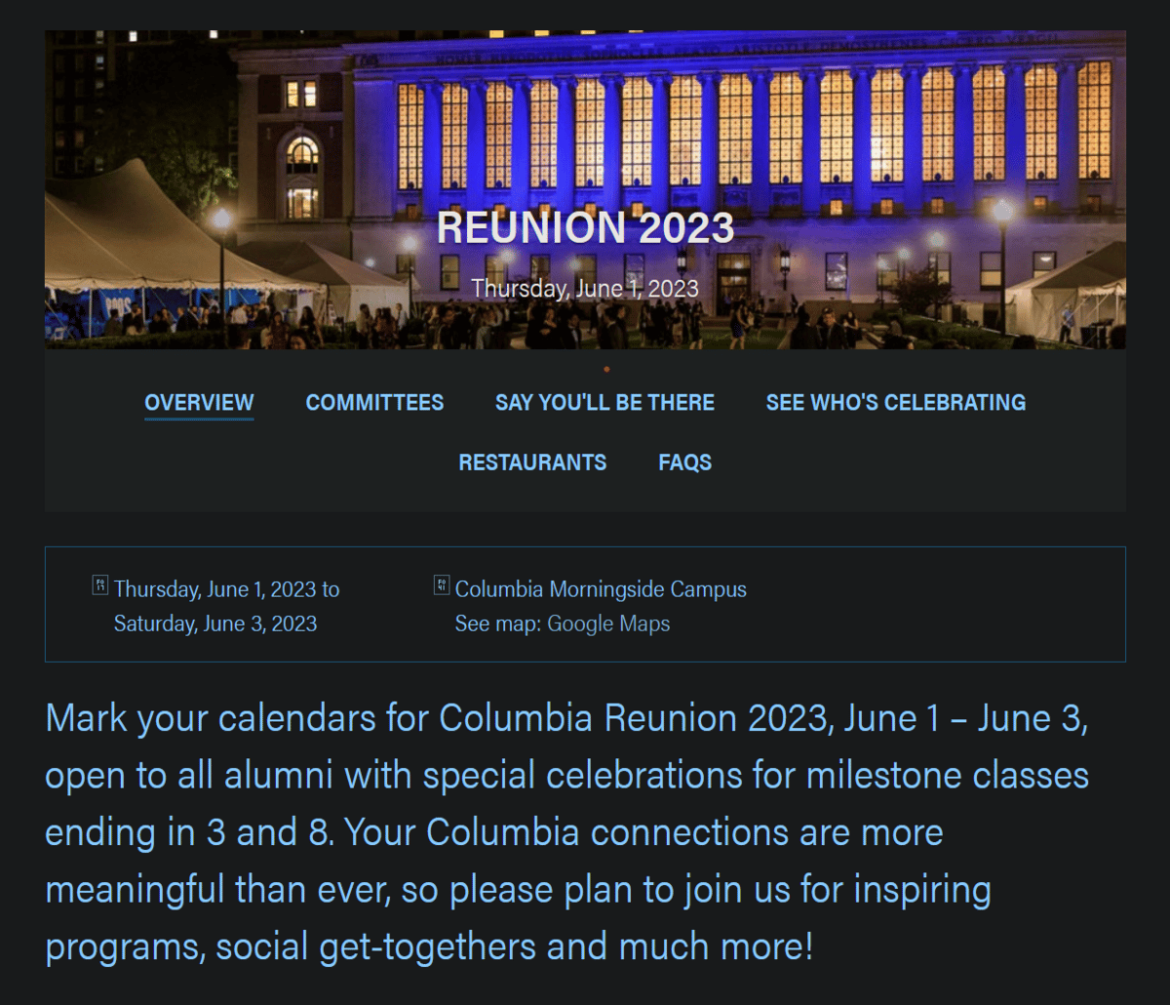Image resolution: width=1170 pixels, height=1005 pixels.
Task: Click the Saturday, June 3, 2023 end date
Action: pos(215,623)
